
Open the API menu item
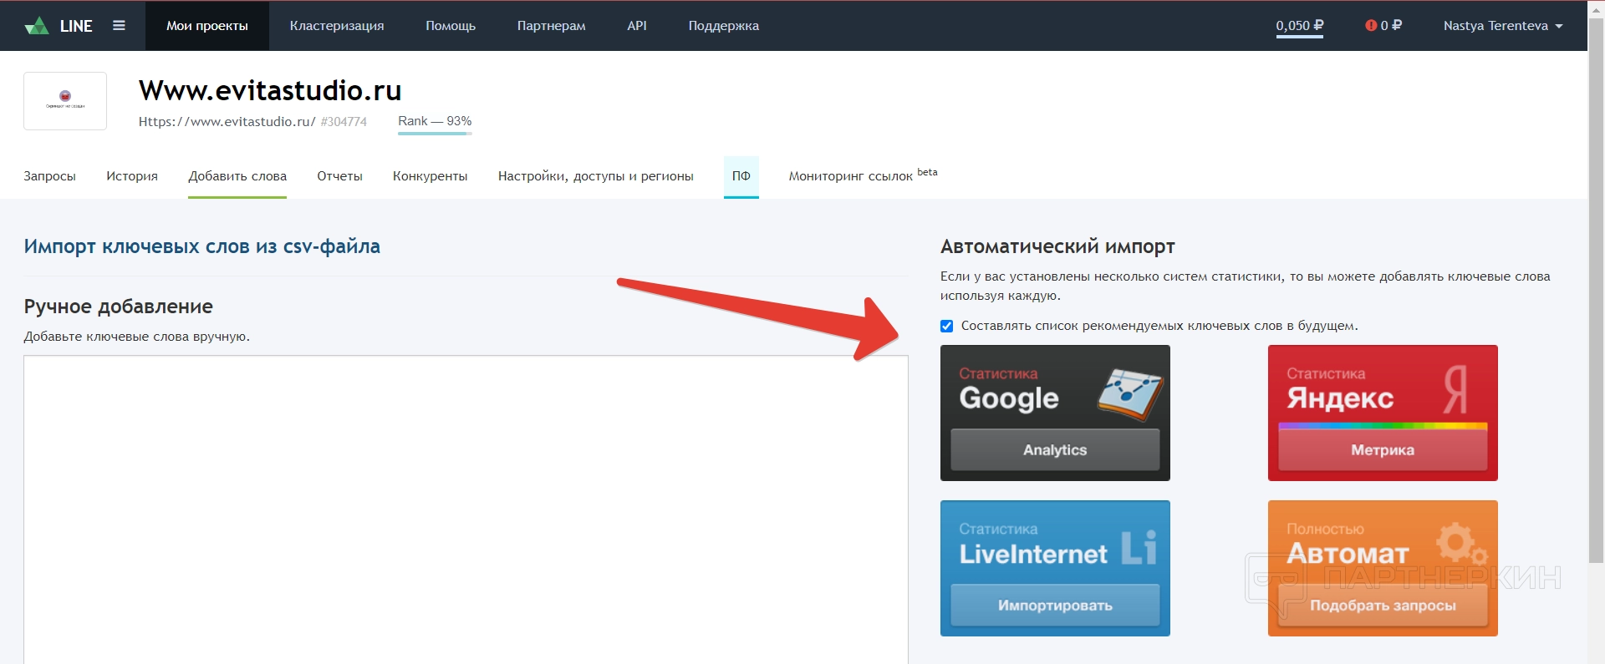tap(637, 26)
